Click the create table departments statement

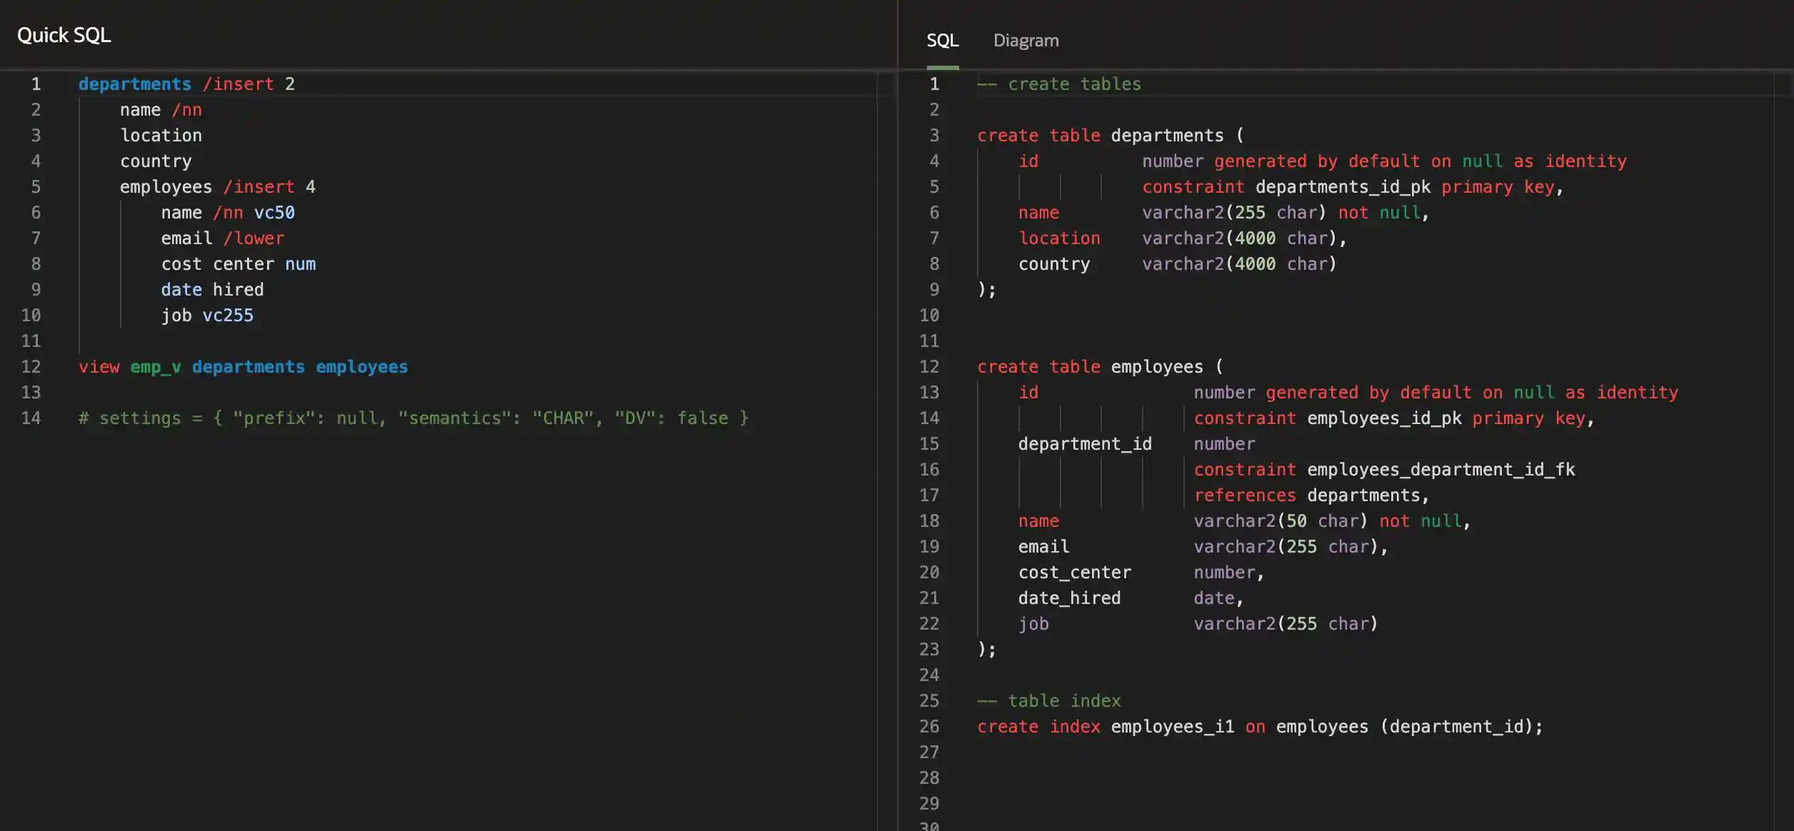click(x=1109, y=135)
